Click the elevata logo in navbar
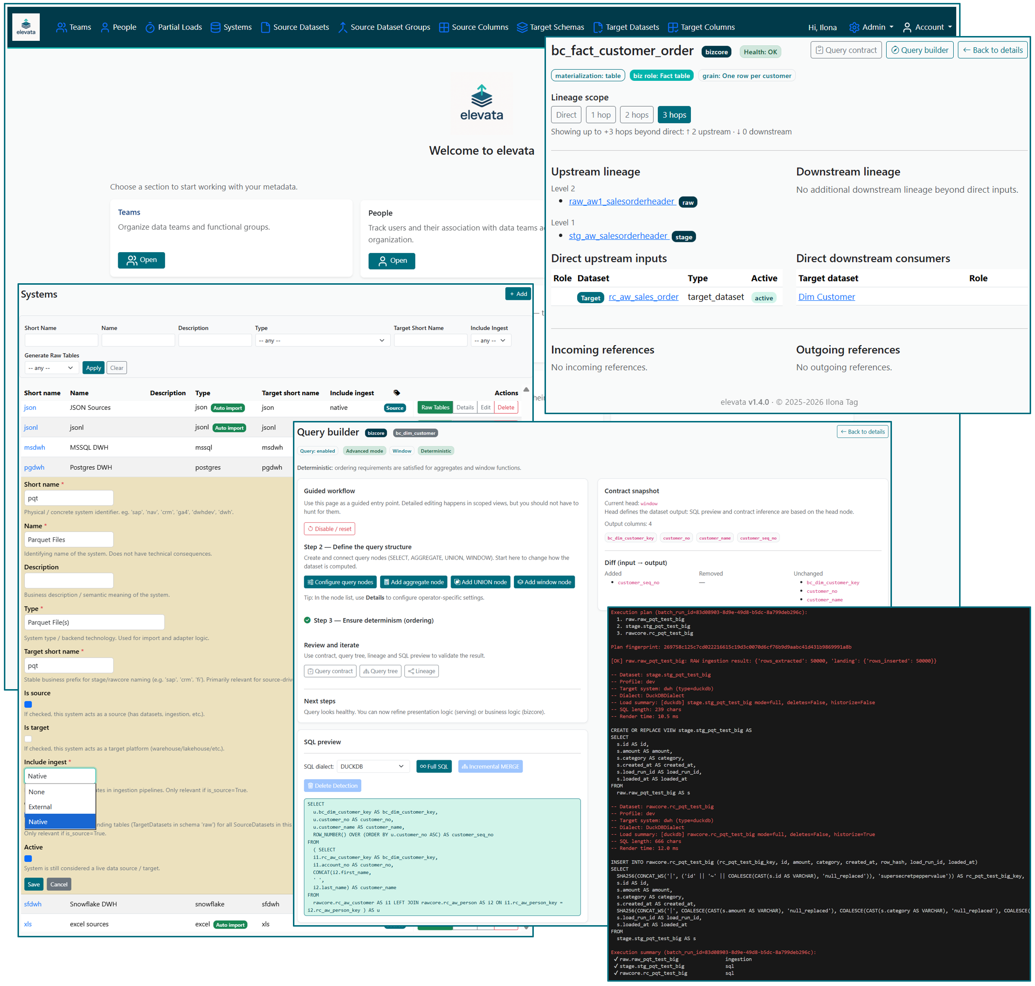This screenshot has width=1035, height=986. 26,27
